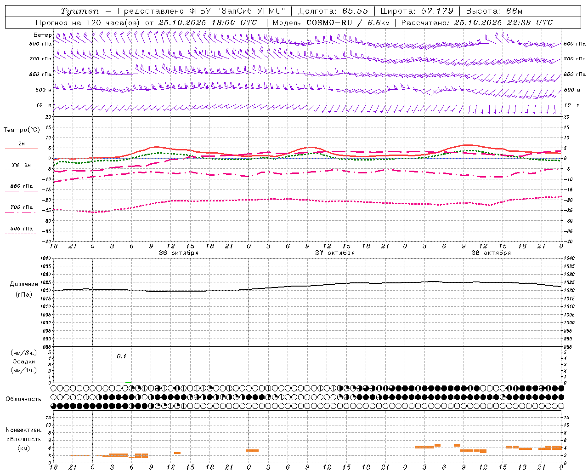This screenshot has height=471, width=588.
Task: Click the "Широта: 57.179" latitude value
Action: (x=417, y=11)
